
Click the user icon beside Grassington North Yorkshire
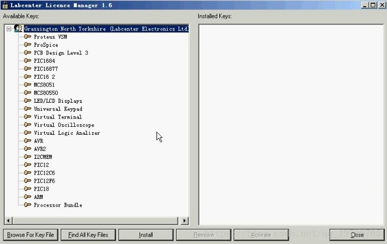tap(18, 28)
